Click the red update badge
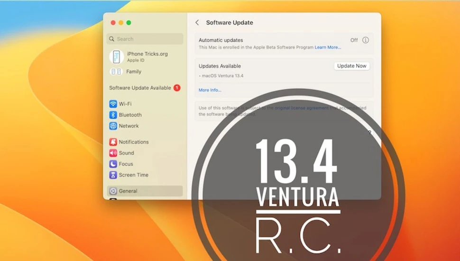The height and width of the screenshot is (261, 460). [177, 88]
